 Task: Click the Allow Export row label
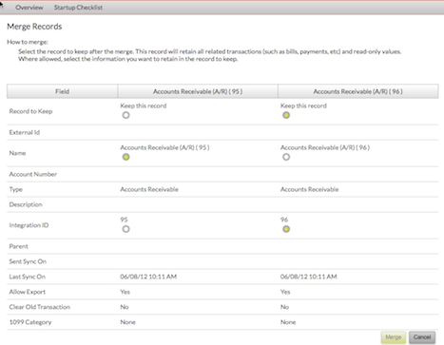tap(28, 292)
